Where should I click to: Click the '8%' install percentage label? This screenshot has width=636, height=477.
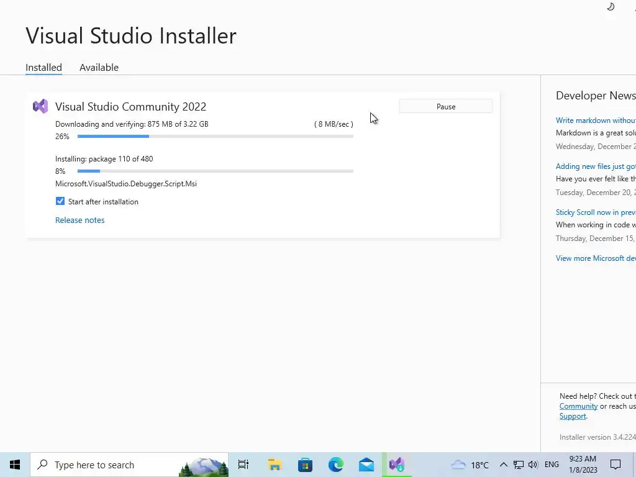click(60, 171)
